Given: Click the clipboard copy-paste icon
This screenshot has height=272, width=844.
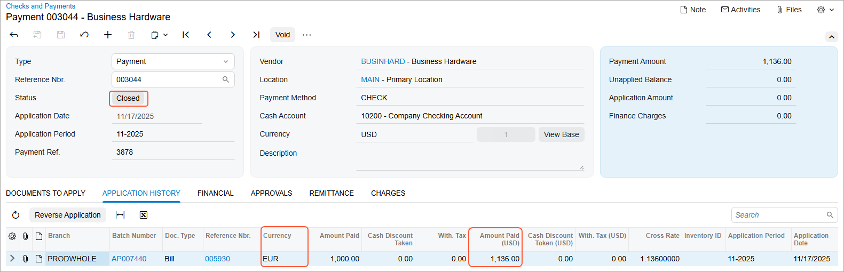Looking at the screenshot, I should tap(155, 35).
